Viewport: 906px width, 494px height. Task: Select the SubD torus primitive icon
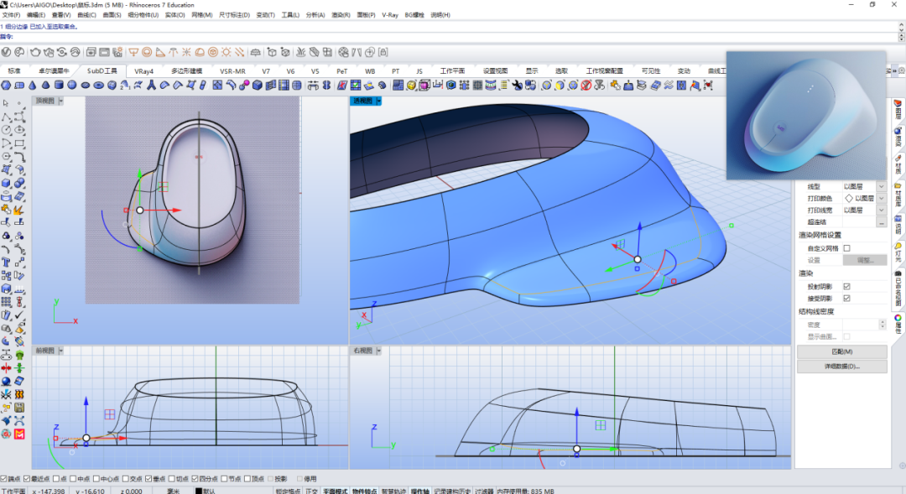[99, 85]
